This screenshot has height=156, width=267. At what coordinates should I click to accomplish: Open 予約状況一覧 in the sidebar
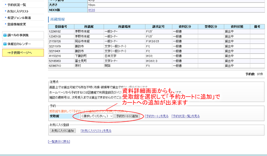click(x=17, y=5)
